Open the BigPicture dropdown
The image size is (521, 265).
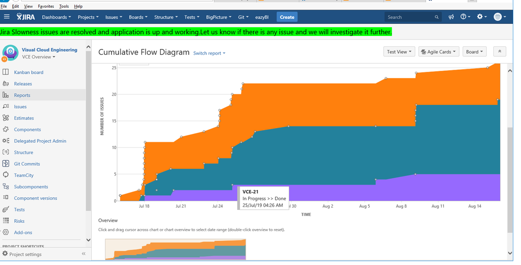click(x=219, y=17)
